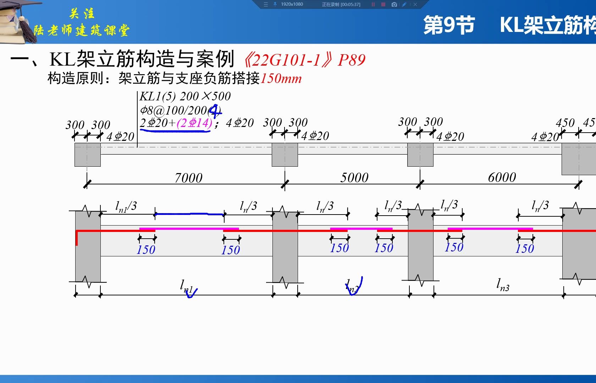This screenshot has height=383, width=596.
Task: Pause the screen recording
Action: (x=373, y=5)
